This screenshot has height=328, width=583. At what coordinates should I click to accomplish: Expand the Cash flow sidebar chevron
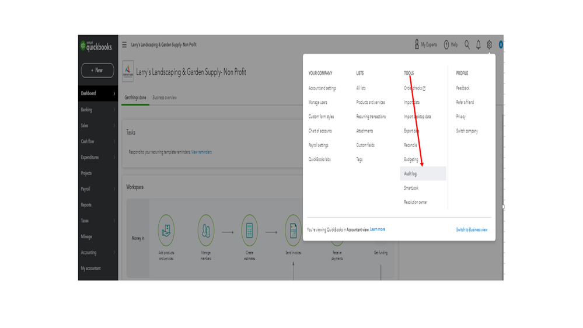click(114, 141)
